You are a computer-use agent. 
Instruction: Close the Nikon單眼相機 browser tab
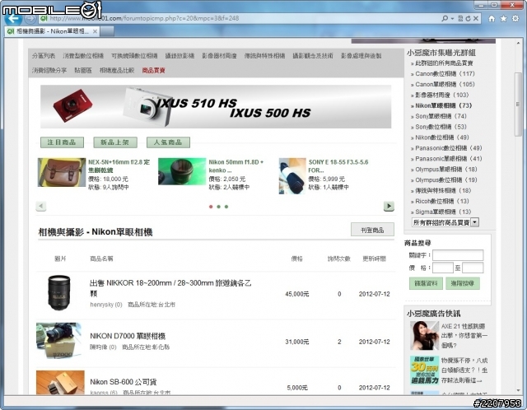coord(95,31)
